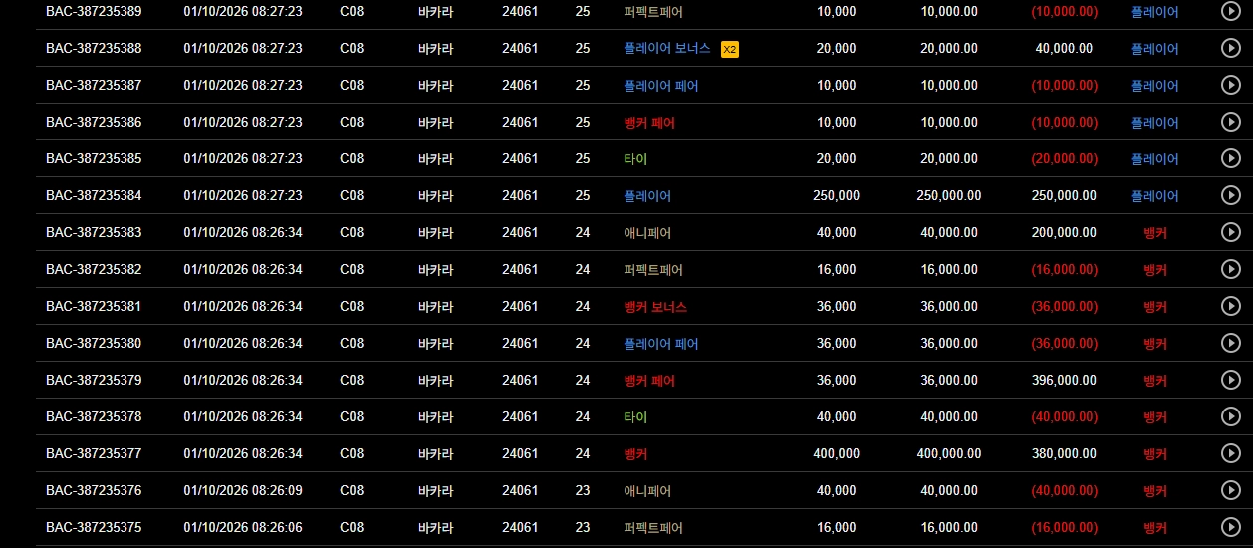Play replay for bet BAC-387235377

pyautogui.click(x=1231, y=453)
